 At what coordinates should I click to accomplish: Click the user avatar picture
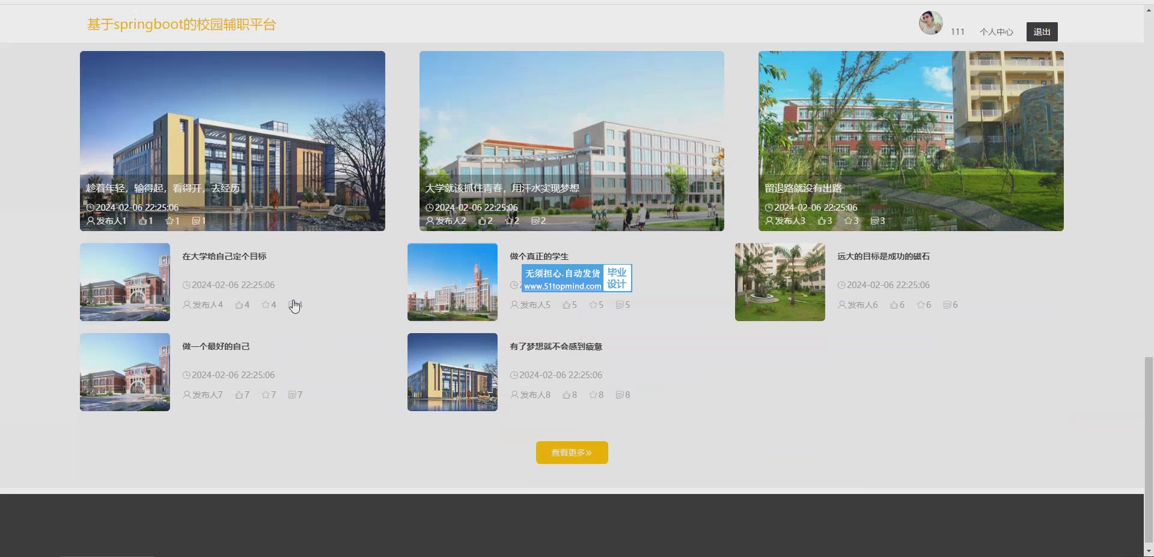click(x=930, y=23)
